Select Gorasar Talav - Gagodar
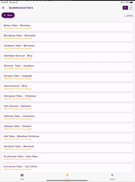 tap(67, 77)
